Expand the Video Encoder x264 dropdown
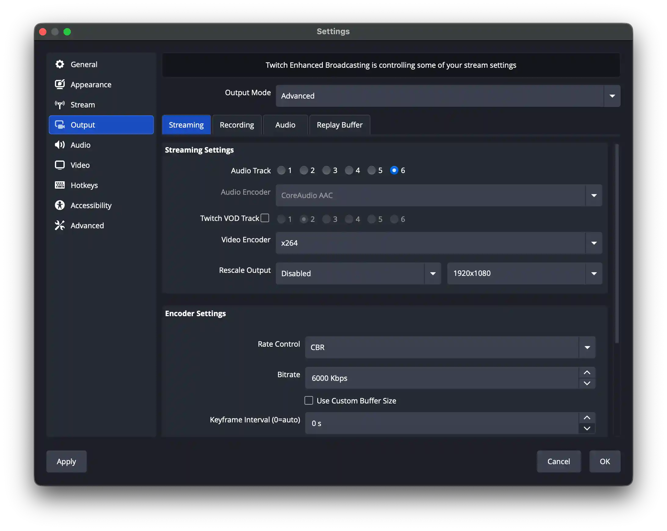Image resolution: width=667 pixels, height=531 pixels. pyautogui.click(x=438, y=243)
